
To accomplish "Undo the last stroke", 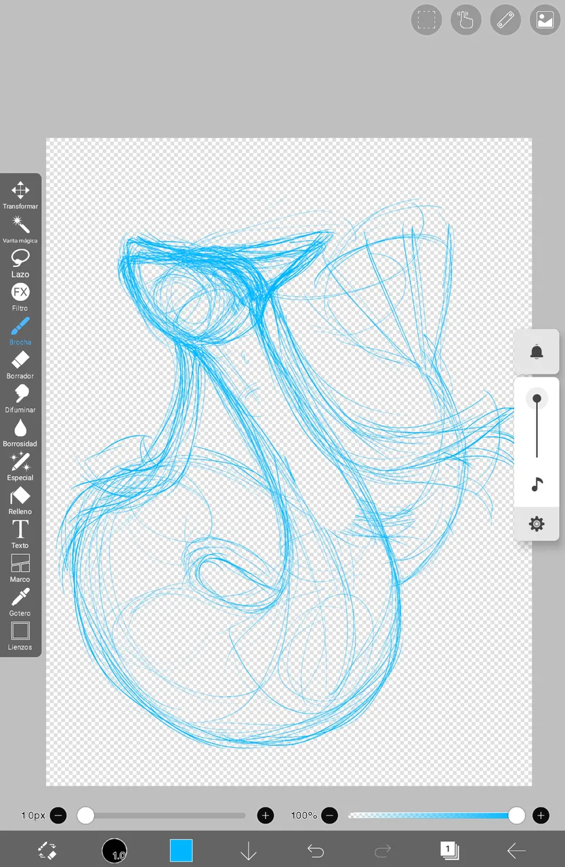I will click(315, 850).
